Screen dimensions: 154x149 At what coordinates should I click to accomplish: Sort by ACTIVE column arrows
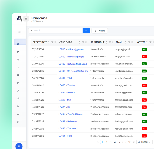[147, 42]
